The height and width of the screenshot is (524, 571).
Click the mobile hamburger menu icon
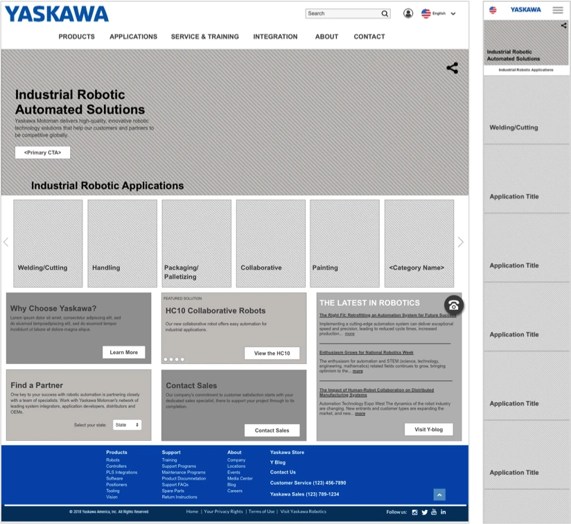558,10
